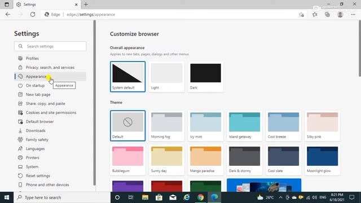Open the tab actions menu icon
Image resolution: width=361 pixels, height=203 pixels.
pyautogui.click(x=7, y=5)
